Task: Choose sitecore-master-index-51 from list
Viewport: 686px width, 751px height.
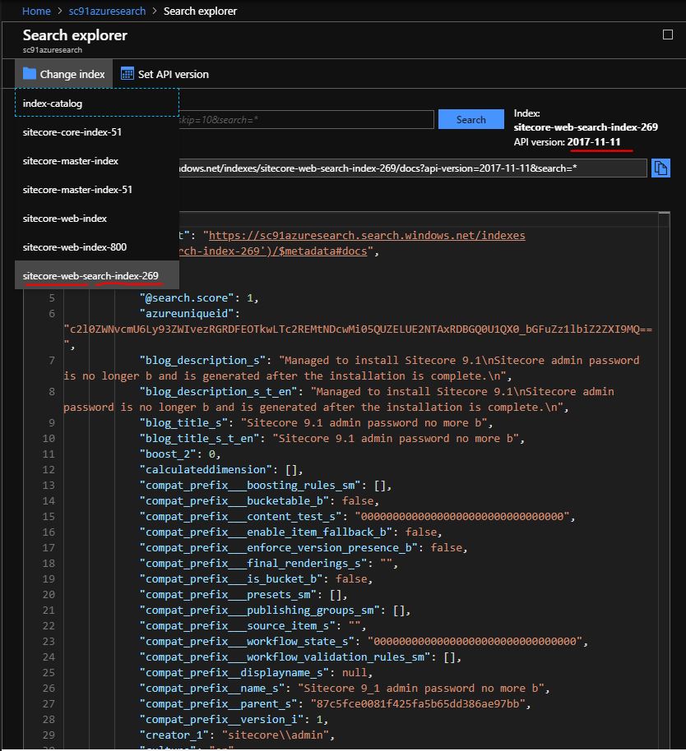Action: pyautogui.click(x=97, y=189)
